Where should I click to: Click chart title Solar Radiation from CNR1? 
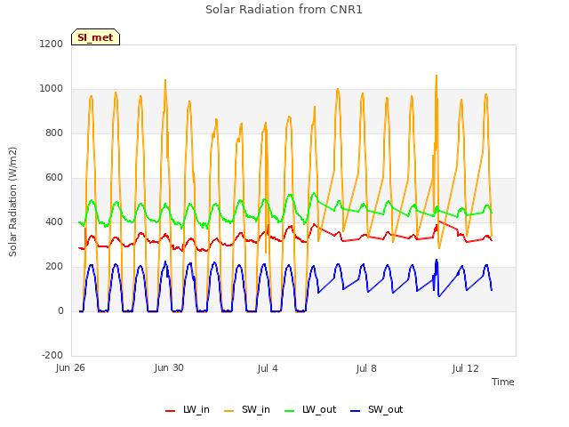point(284,10)
